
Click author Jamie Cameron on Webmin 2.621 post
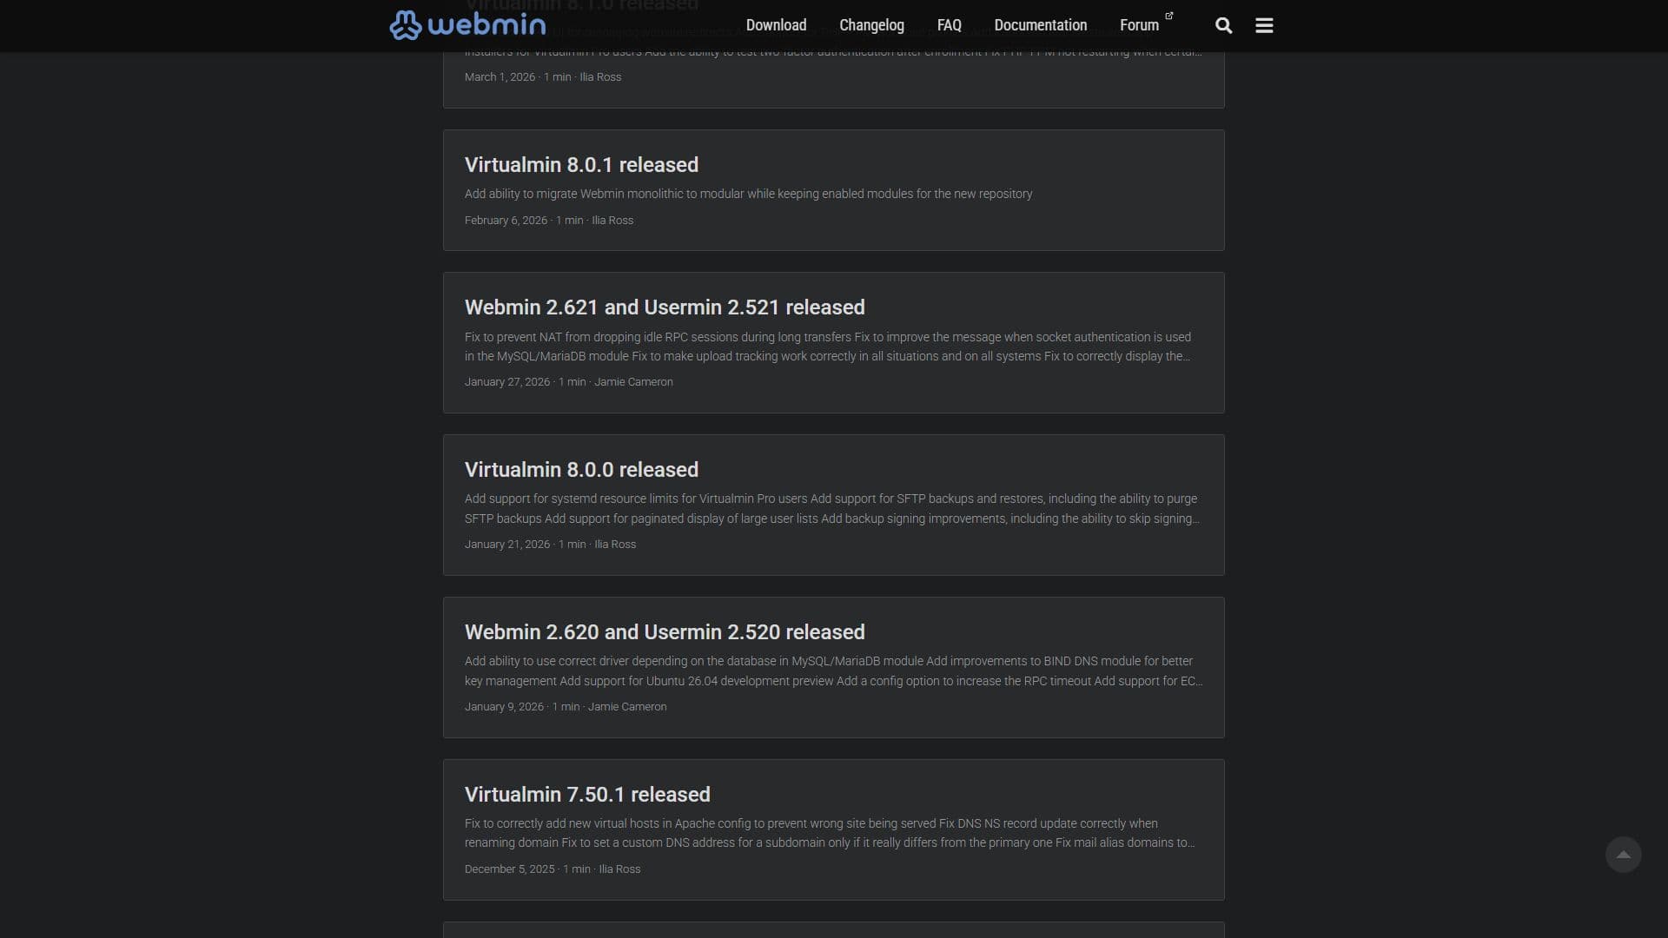[x=633, y=382]
